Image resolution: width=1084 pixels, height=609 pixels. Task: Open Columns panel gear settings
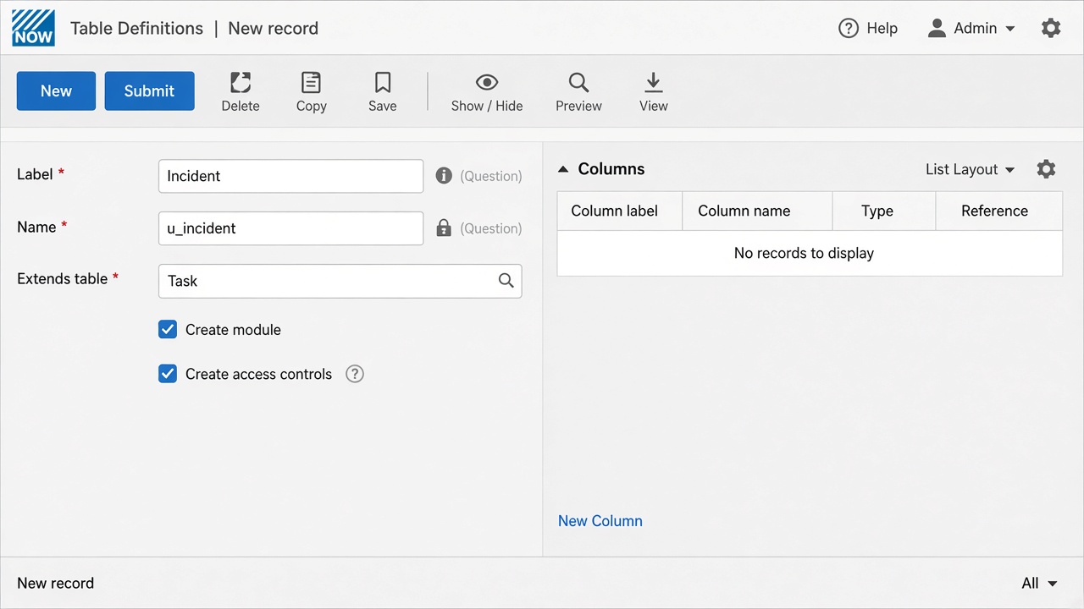coord(1046,169)
